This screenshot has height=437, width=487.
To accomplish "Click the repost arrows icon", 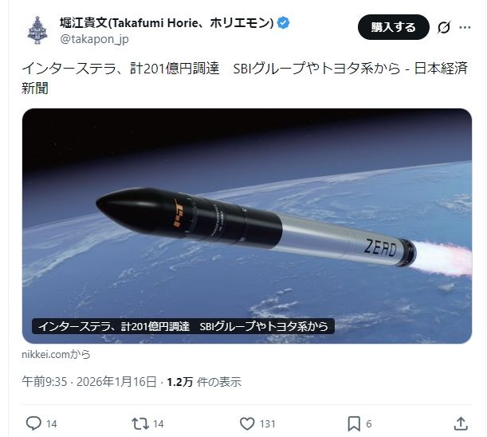I will [x=140, y=423].
